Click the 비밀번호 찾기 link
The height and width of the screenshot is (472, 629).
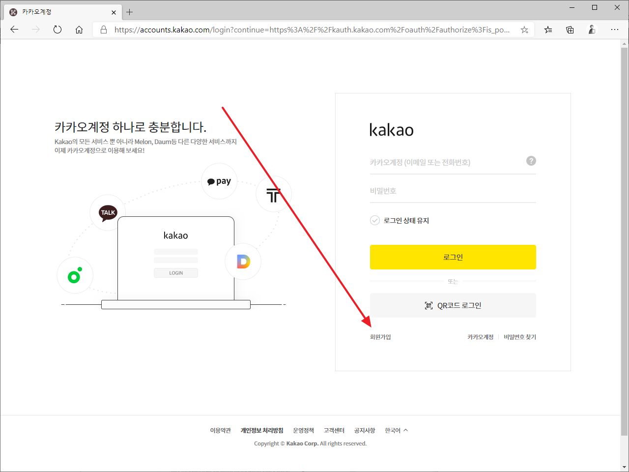click(520, 337)
